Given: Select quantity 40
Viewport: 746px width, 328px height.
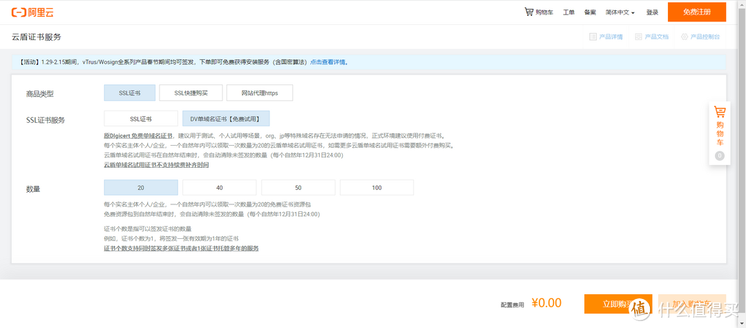Looking at the screenshot, I should pos(220,187).
